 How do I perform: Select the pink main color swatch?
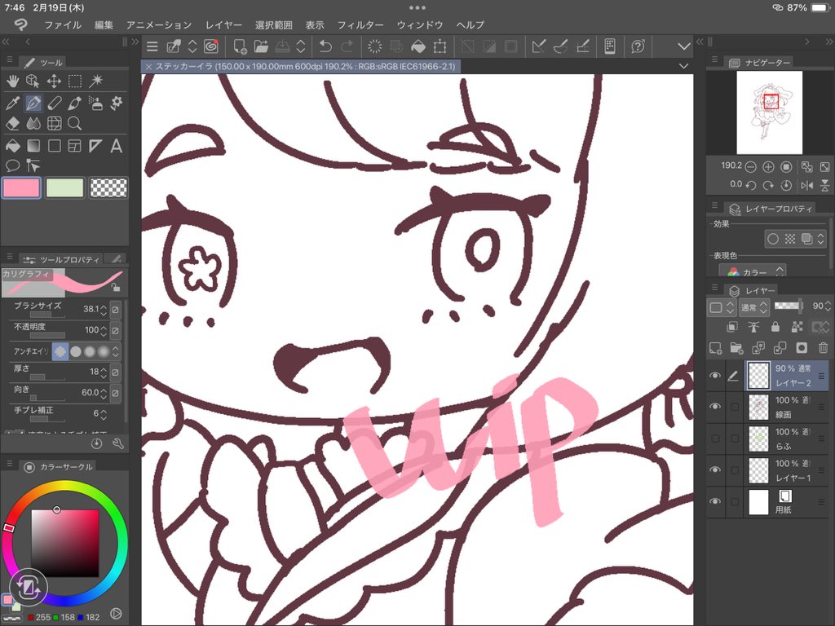pyautogui.click(x=21, y=188)
